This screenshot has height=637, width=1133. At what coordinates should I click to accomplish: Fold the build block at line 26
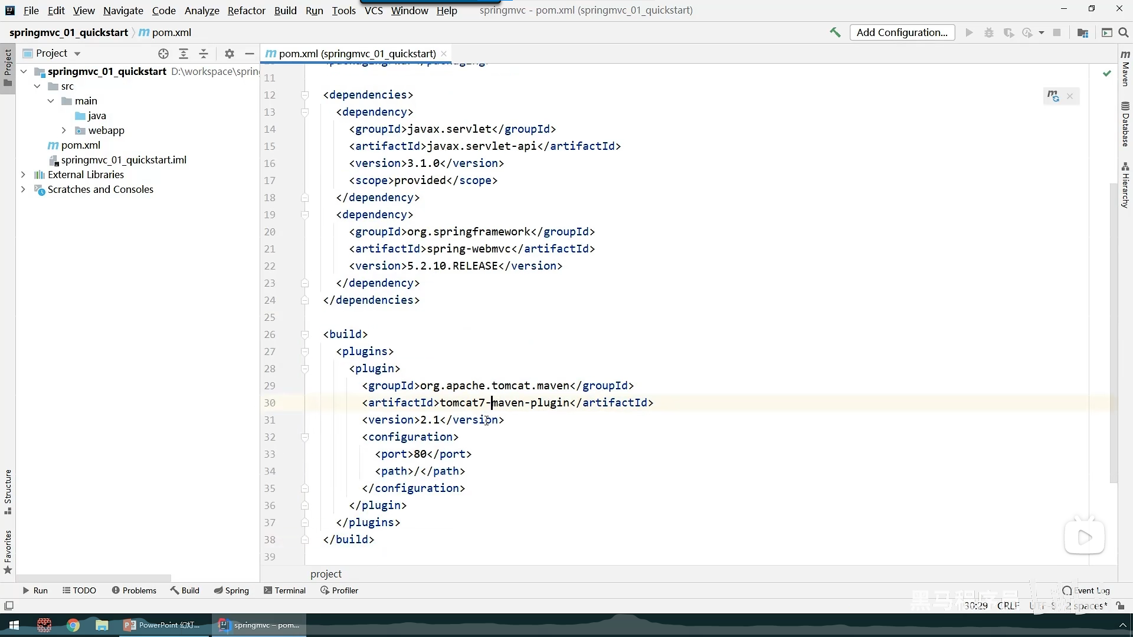[305, 334]
